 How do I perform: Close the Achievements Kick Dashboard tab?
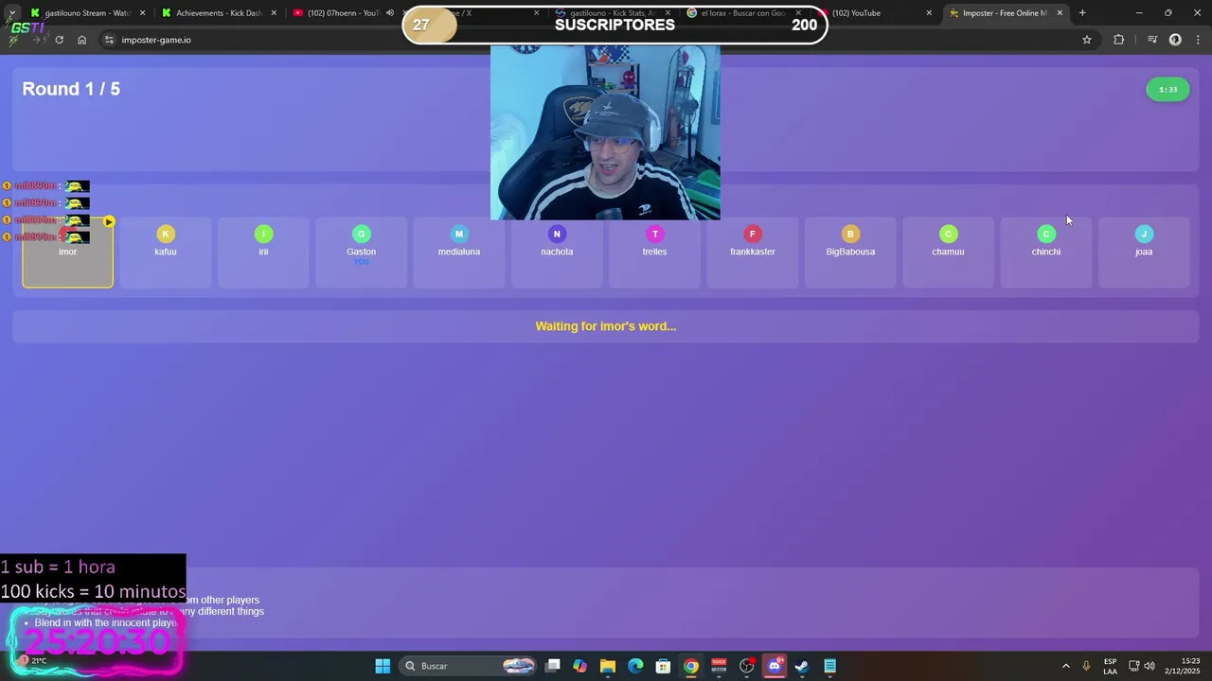(276, 13)
